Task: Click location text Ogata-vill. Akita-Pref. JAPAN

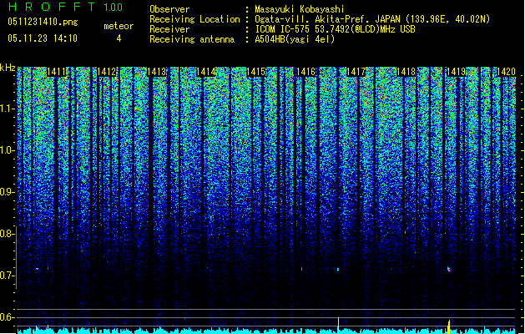Action: (328, 19)
